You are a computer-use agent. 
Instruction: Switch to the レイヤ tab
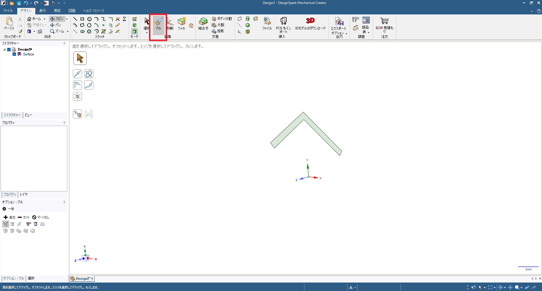click(24, 194)
